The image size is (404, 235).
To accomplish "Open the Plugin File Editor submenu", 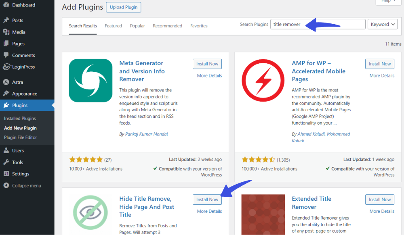I will [x=20, y=137].
